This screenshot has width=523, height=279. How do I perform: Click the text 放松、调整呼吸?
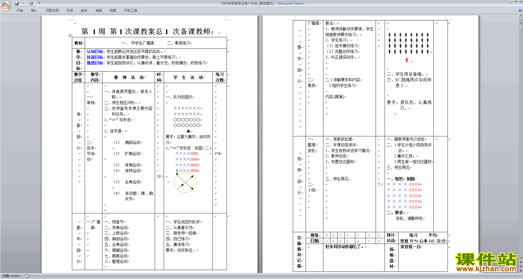click(x=409, y=218)
